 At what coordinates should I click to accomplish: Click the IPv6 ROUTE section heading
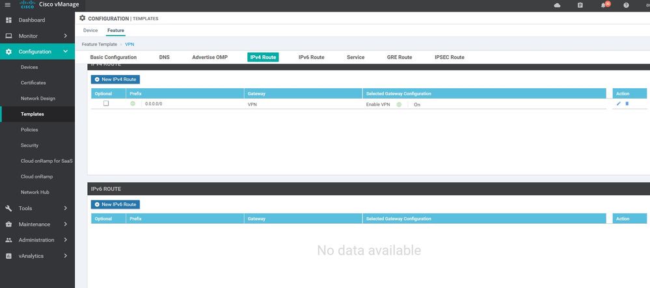click(x=105, y=189)
